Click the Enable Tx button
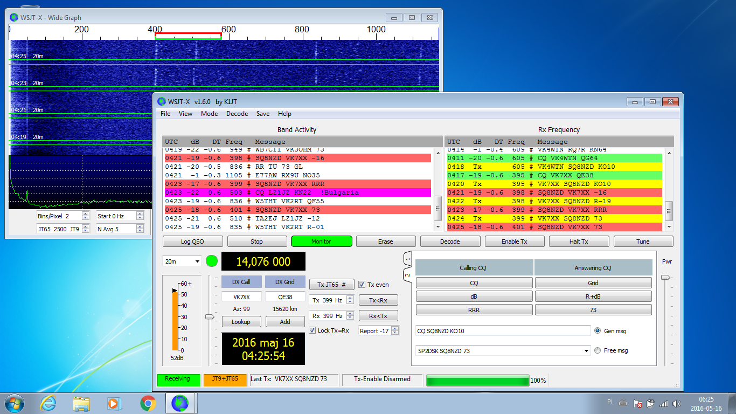 pyautogui.click(x=514, y=241)
